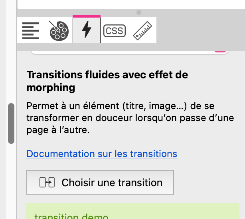Click the pink active-tab indicator bar
Image resolution: width=245 pixels, height=219 pixels.
[87, 16]
